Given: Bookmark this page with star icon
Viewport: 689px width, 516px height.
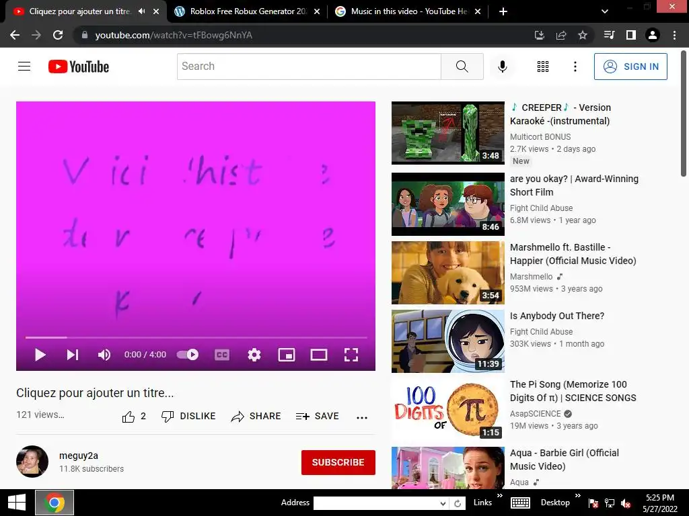Looking at the screenshot, I should tap(583, 35).
